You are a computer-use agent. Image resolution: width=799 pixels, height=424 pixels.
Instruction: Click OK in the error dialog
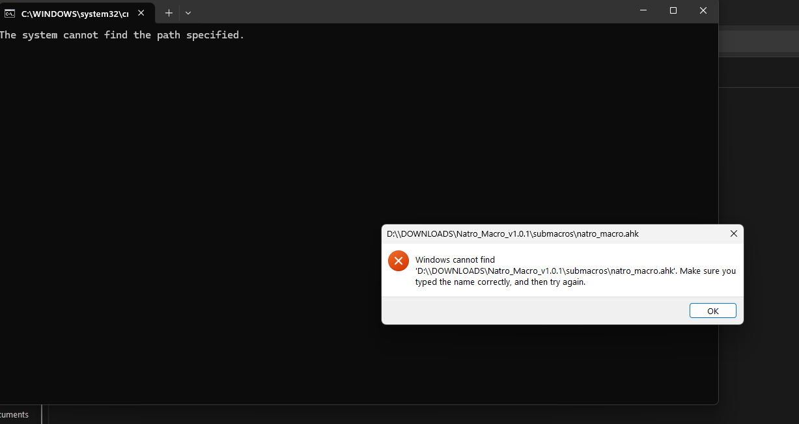(x=712, y=311)
